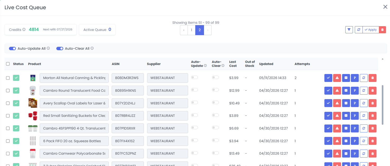
Task: Enable Auto-Clear for Red Small Sanitizing Buckets
Action: click(215, 115)
